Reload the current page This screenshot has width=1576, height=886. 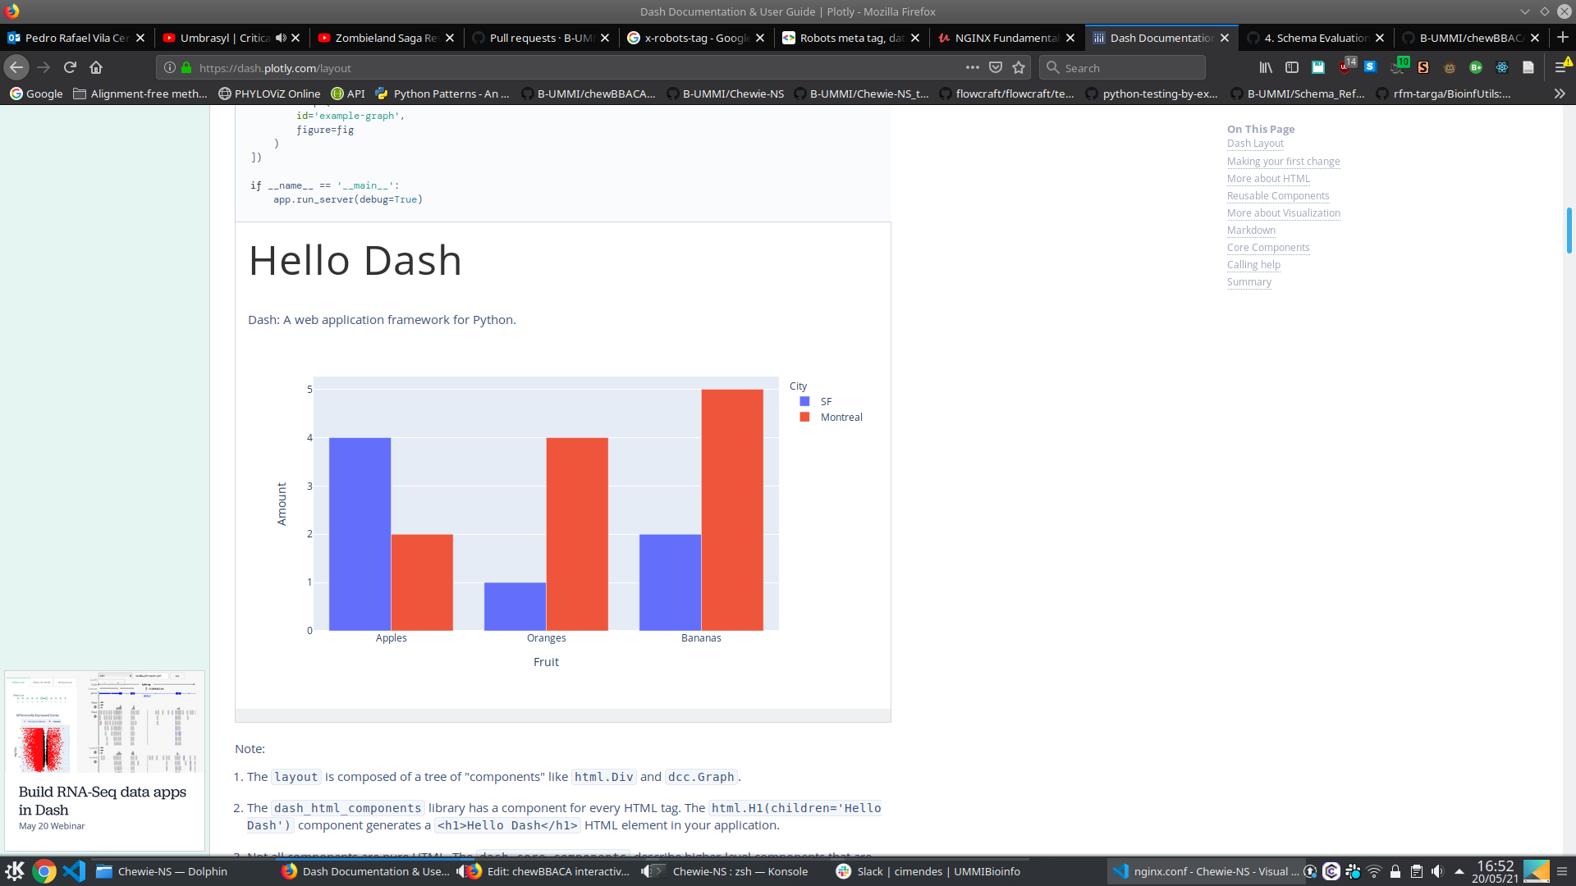pyautogui.click(x=70, y=67)
